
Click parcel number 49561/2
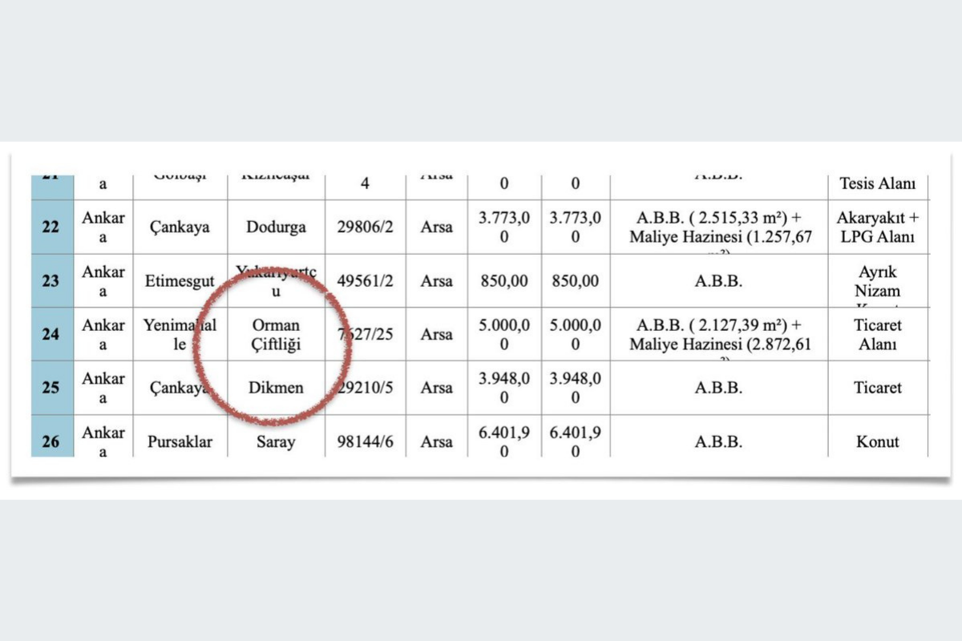pos(365,281)
